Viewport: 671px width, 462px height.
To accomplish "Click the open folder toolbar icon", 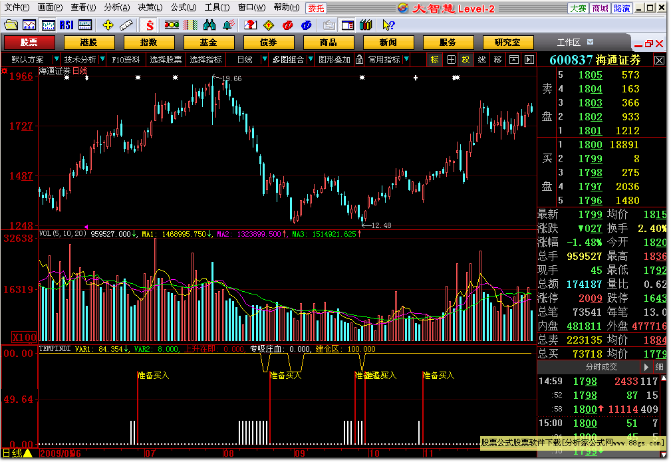I will (x=11, y=25).
